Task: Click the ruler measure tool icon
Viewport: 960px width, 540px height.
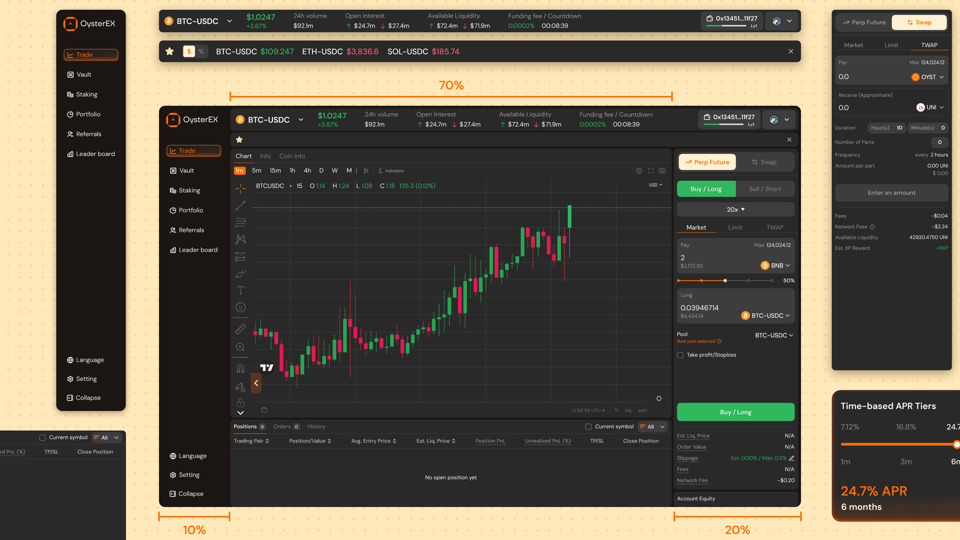Action: 240,329
